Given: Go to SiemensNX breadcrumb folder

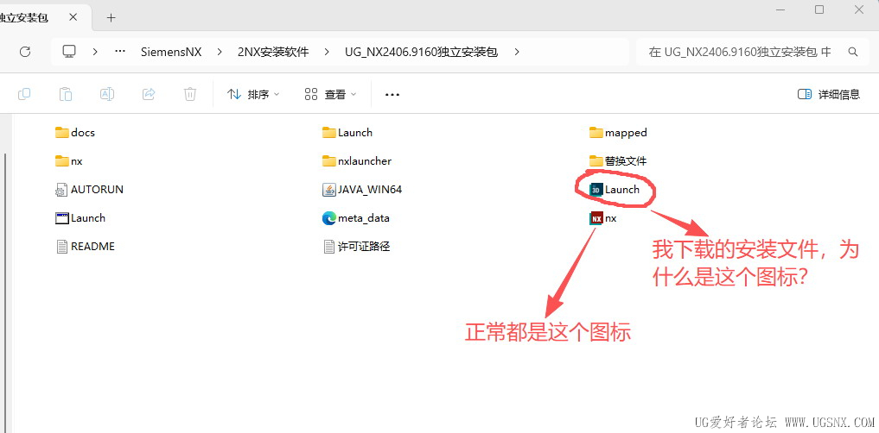Looking at the screenshot, I should pyautogui.click(x=171, y=52).
